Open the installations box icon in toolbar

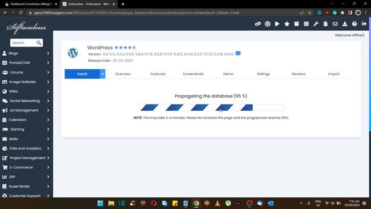296,24
